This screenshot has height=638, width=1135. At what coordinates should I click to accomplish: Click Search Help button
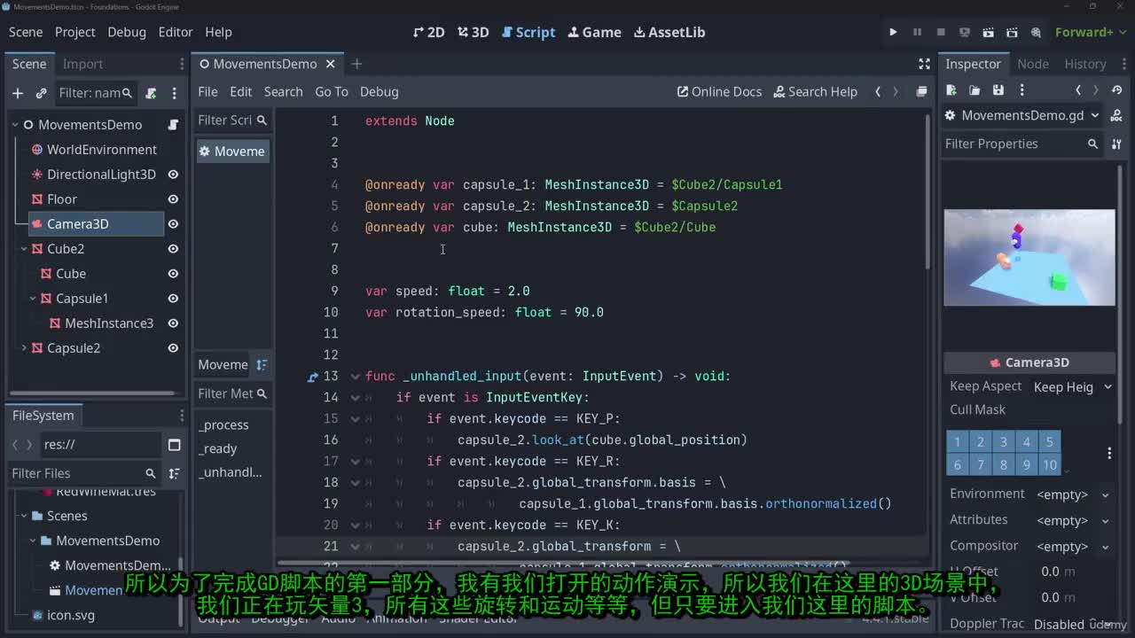815,91
